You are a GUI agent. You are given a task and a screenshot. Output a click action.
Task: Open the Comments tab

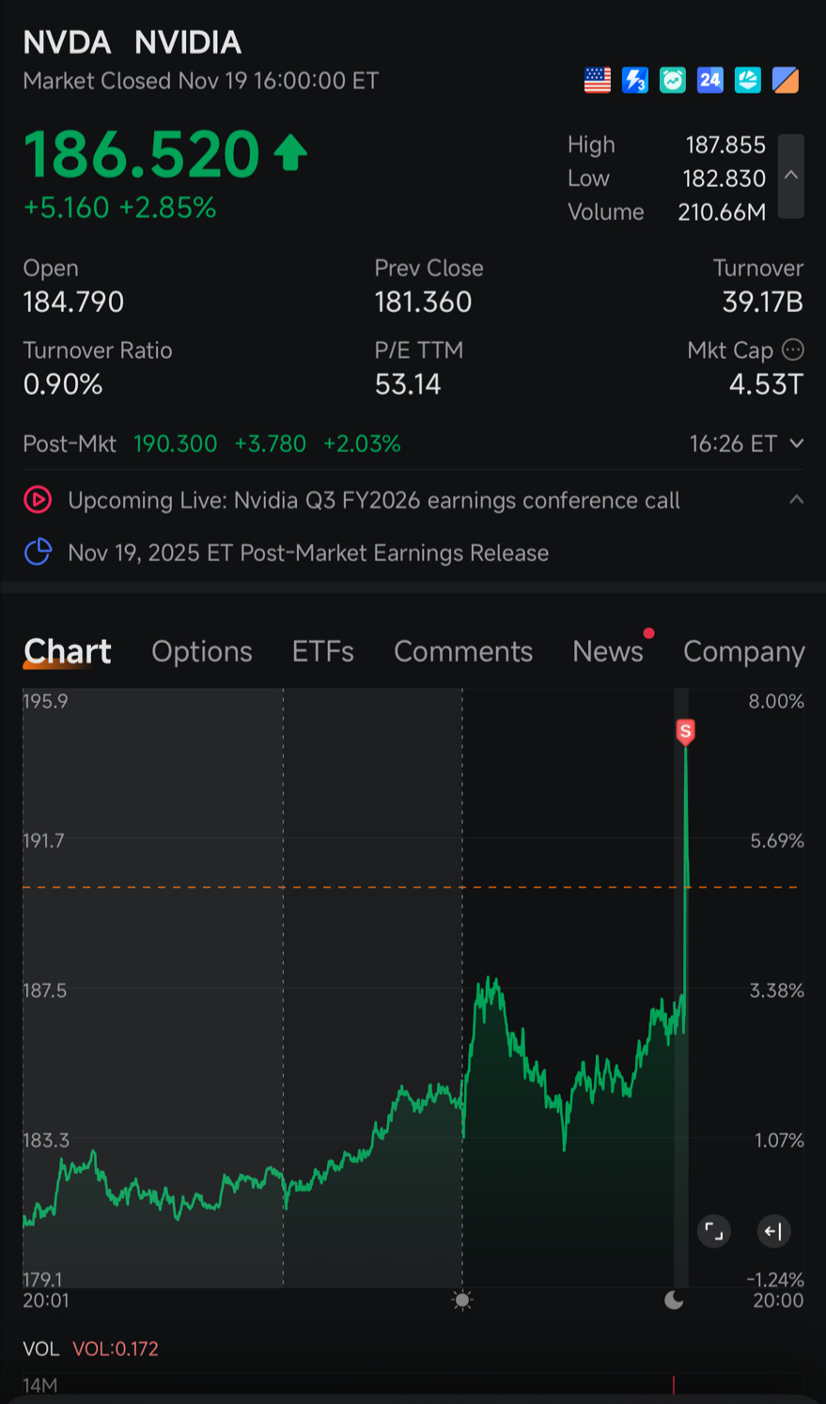point(463,651)
